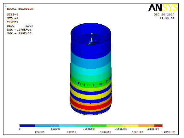Click the legend value .133E+07
This screenshot has width=184, height=138.
(105, 132)
